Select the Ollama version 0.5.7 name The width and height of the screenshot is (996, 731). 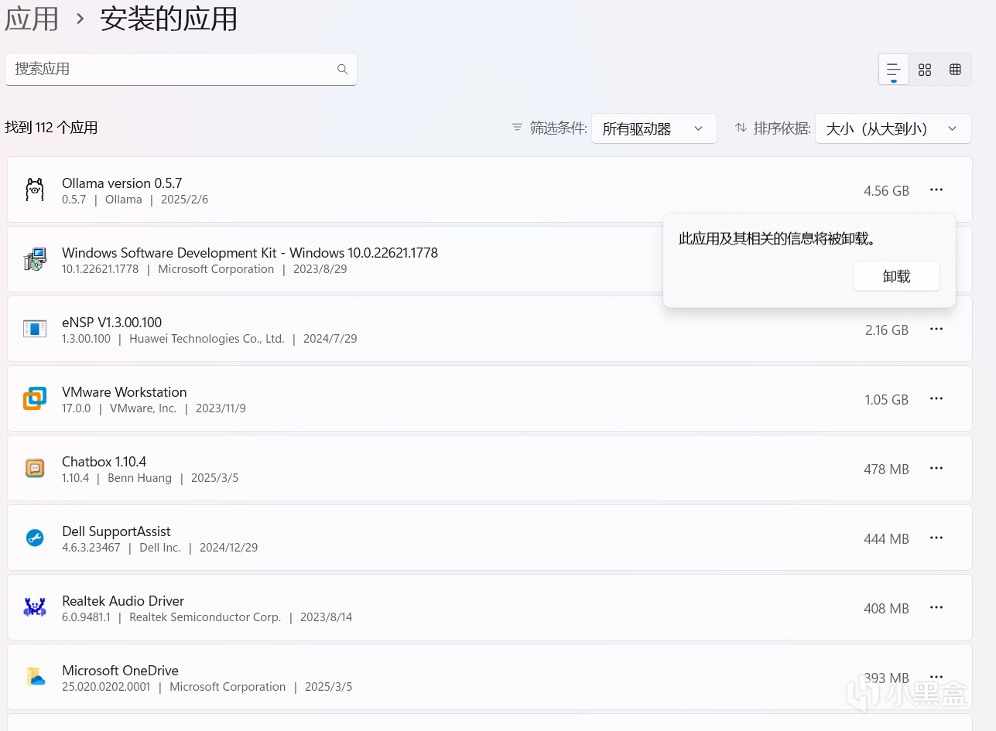122,183
